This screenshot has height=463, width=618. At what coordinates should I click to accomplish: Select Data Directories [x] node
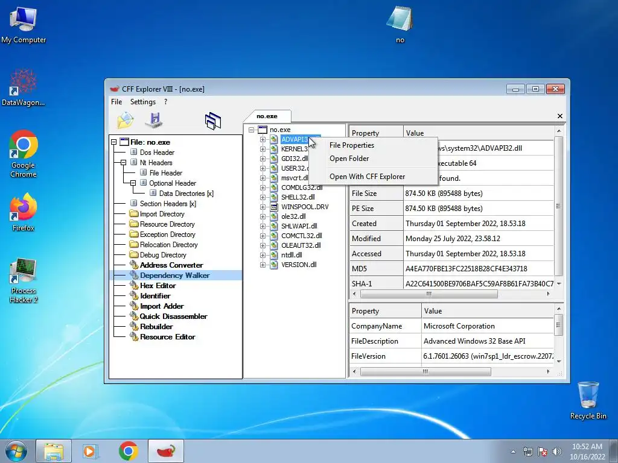(x=186, y=194)
